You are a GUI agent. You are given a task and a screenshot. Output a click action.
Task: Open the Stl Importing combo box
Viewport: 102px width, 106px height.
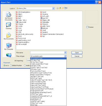[x=28, y=60]
